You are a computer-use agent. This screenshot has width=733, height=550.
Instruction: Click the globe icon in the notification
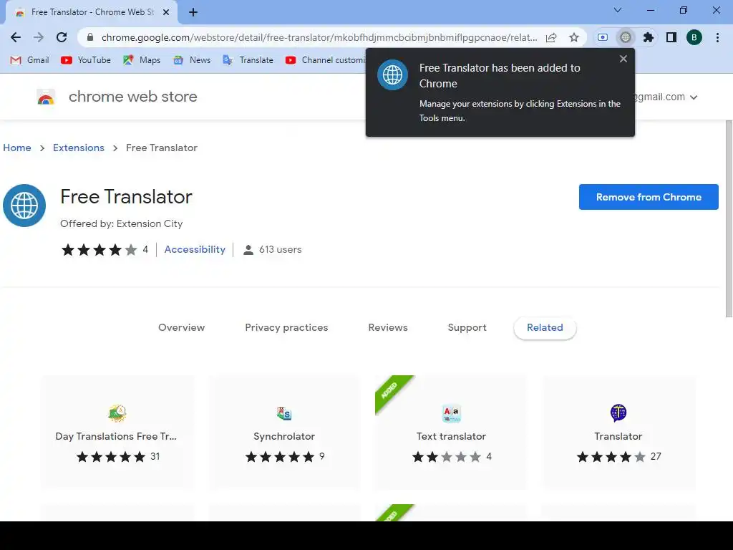click(x=392, y=74)
